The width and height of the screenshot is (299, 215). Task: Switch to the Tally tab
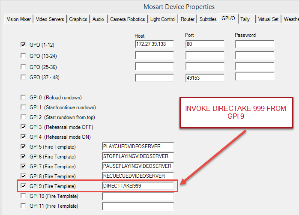tap(245, 19)
